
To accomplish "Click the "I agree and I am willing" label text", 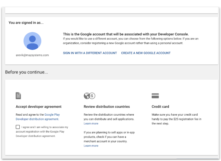I will tap(42, 132).
